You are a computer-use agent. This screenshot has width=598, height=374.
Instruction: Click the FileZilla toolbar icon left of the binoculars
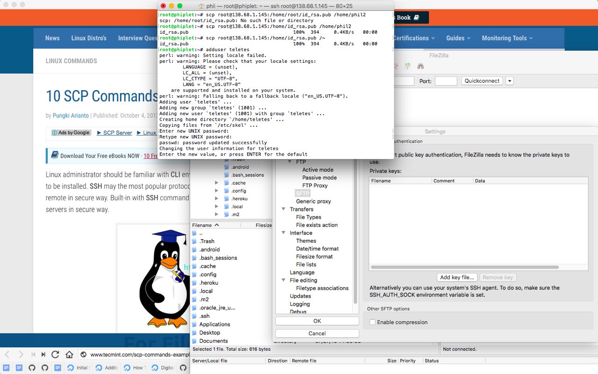click(x=408, y=66)
